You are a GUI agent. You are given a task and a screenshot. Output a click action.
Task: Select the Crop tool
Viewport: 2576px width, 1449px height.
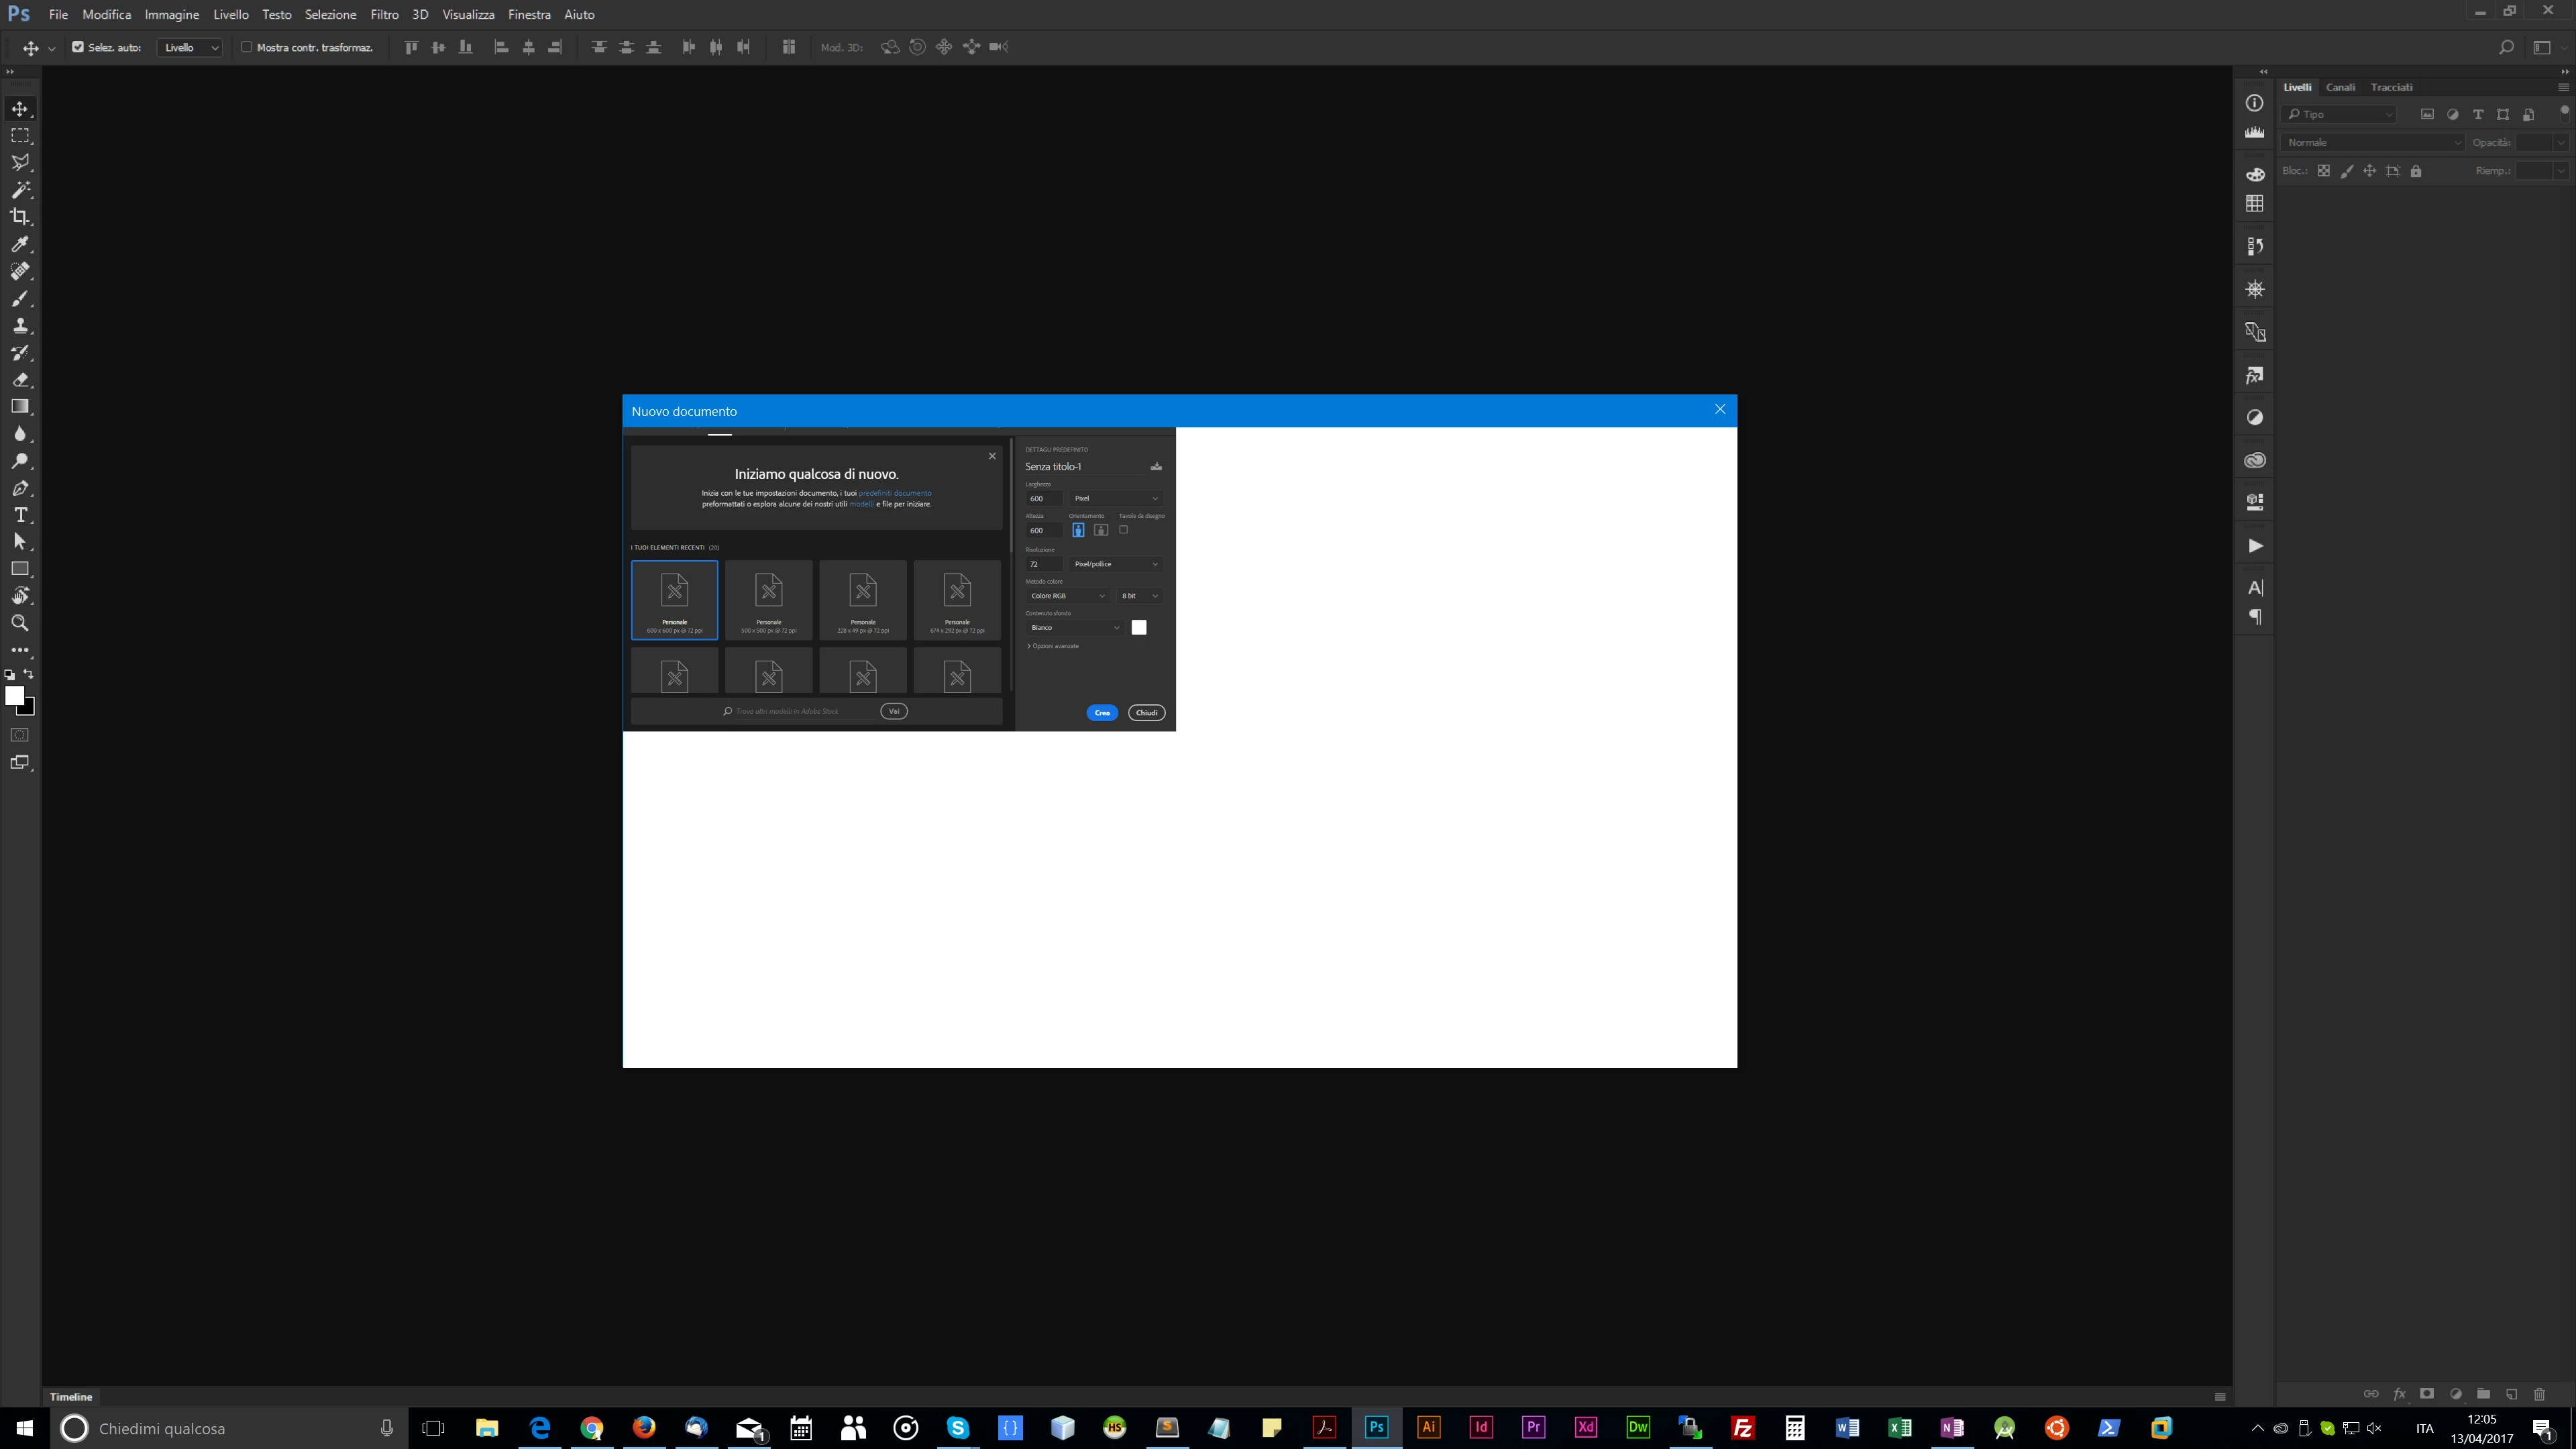point(20,217)
